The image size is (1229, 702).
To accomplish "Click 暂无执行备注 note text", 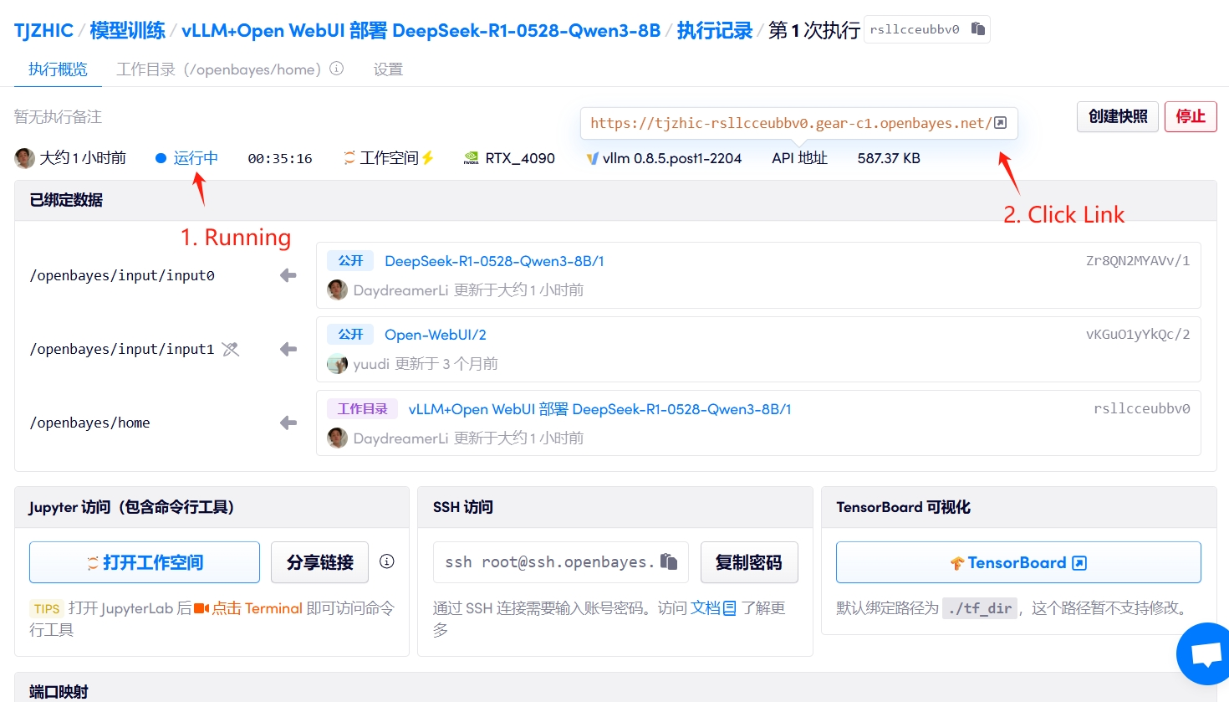I will point(58,116).
